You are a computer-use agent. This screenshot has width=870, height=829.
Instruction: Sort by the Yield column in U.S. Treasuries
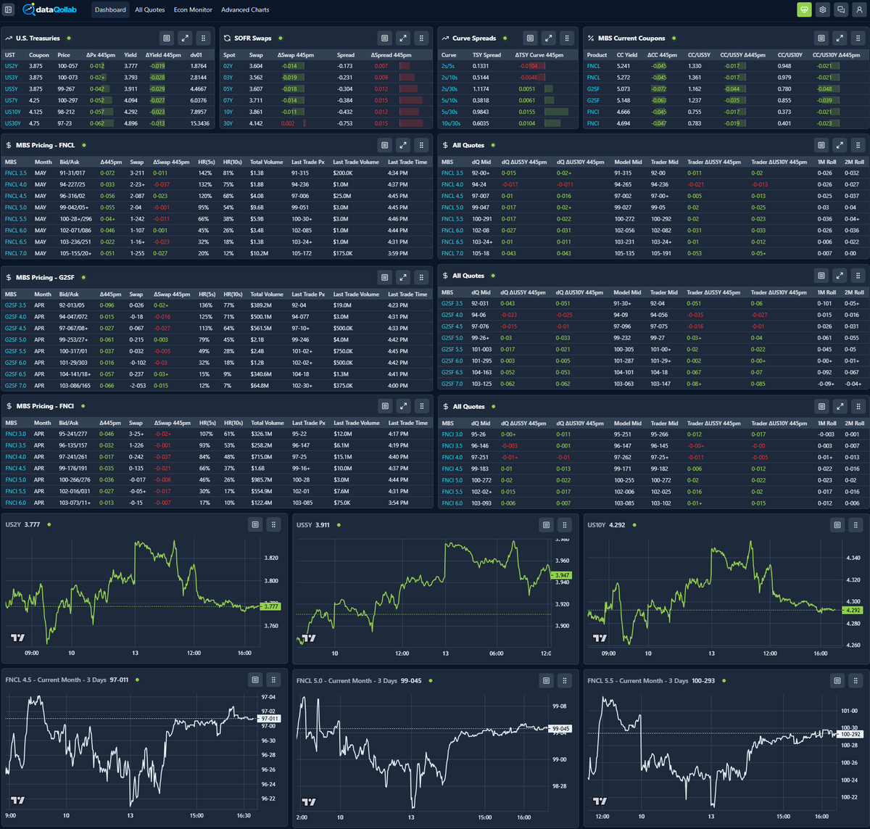coord(130,55)
